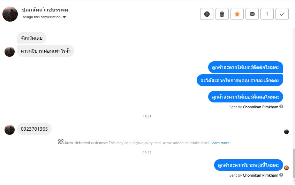Mark conversation done with the checkmark
This screenshot has height=185, width=295.
tap(282, 14)
